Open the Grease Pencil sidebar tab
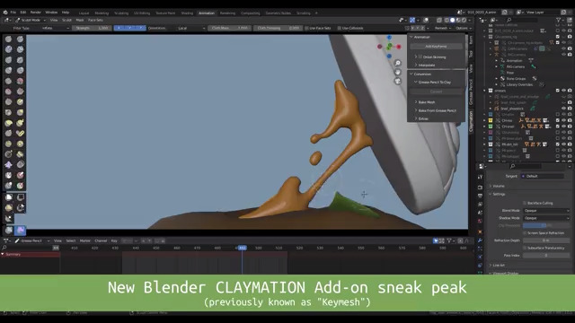The height and width of the screenshot is (323, 575). [x=471, y=92]
